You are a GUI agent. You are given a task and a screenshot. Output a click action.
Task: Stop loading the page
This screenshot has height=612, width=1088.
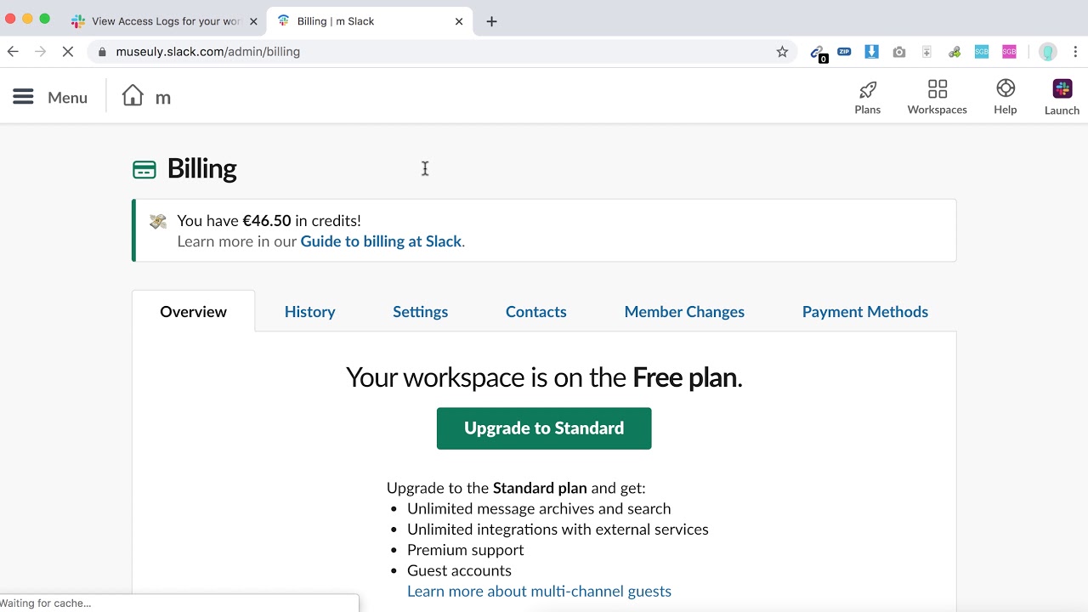point(68,52)
